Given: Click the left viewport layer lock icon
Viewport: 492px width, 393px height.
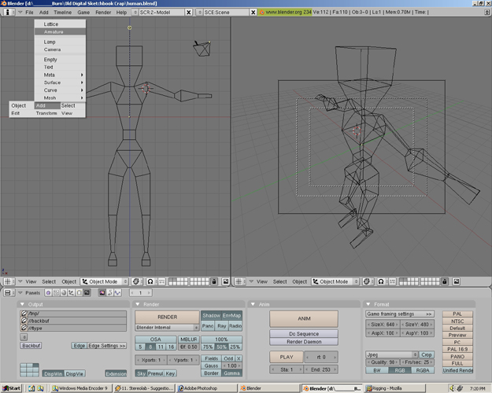Looking at the screenshot, I should (214, 281).
